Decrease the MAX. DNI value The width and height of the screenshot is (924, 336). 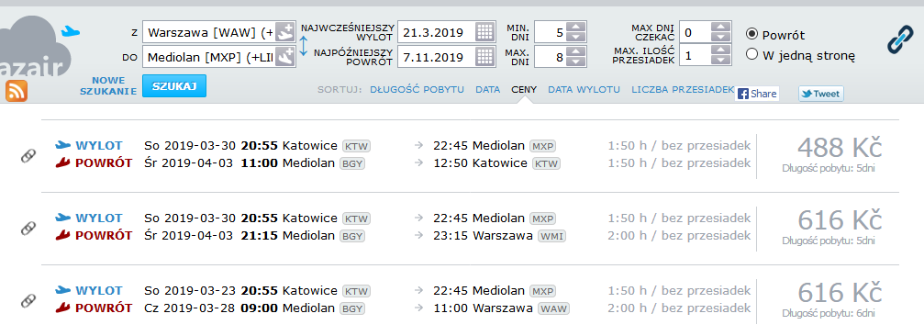576,62
